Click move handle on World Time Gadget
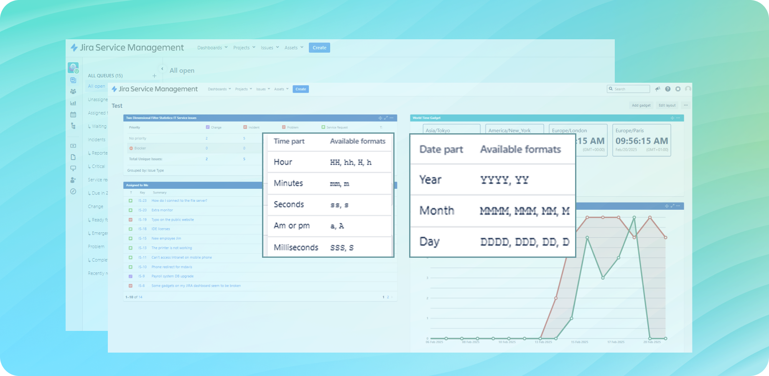 [x=672, y=118]
